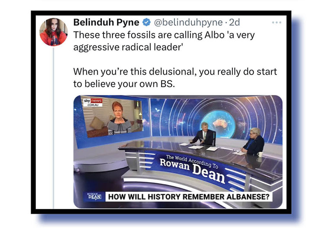
Task: Click the 2d timestamp
Action: (235, 22)
